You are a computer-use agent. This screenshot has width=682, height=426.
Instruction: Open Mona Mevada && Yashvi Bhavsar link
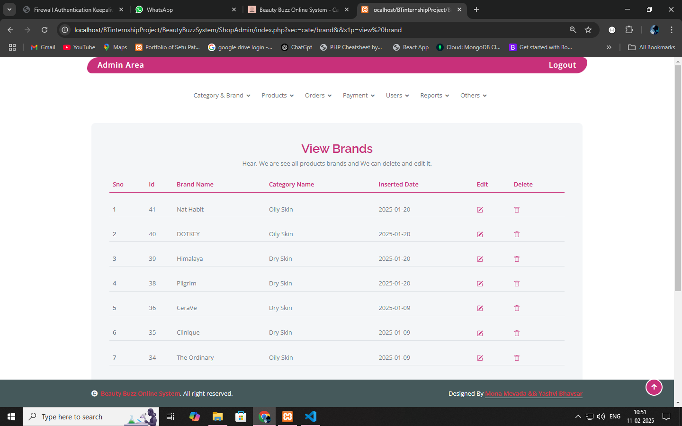(x=534, y=394)
